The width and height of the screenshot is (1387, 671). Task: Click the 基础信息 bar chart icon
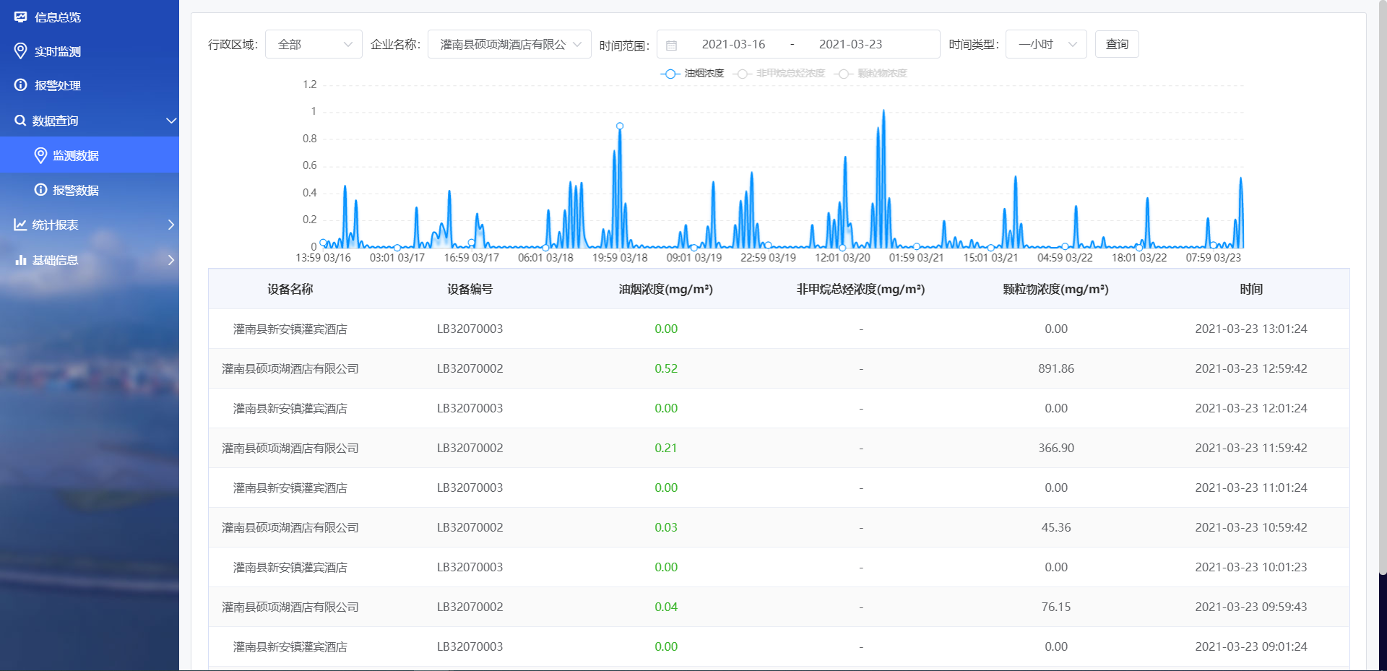20,260
